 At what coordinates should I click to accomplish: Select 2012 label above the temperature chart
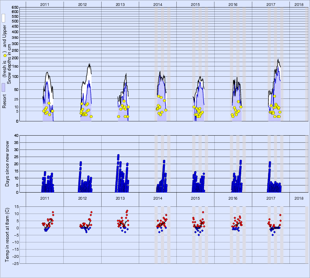click(x=82, y=198)
